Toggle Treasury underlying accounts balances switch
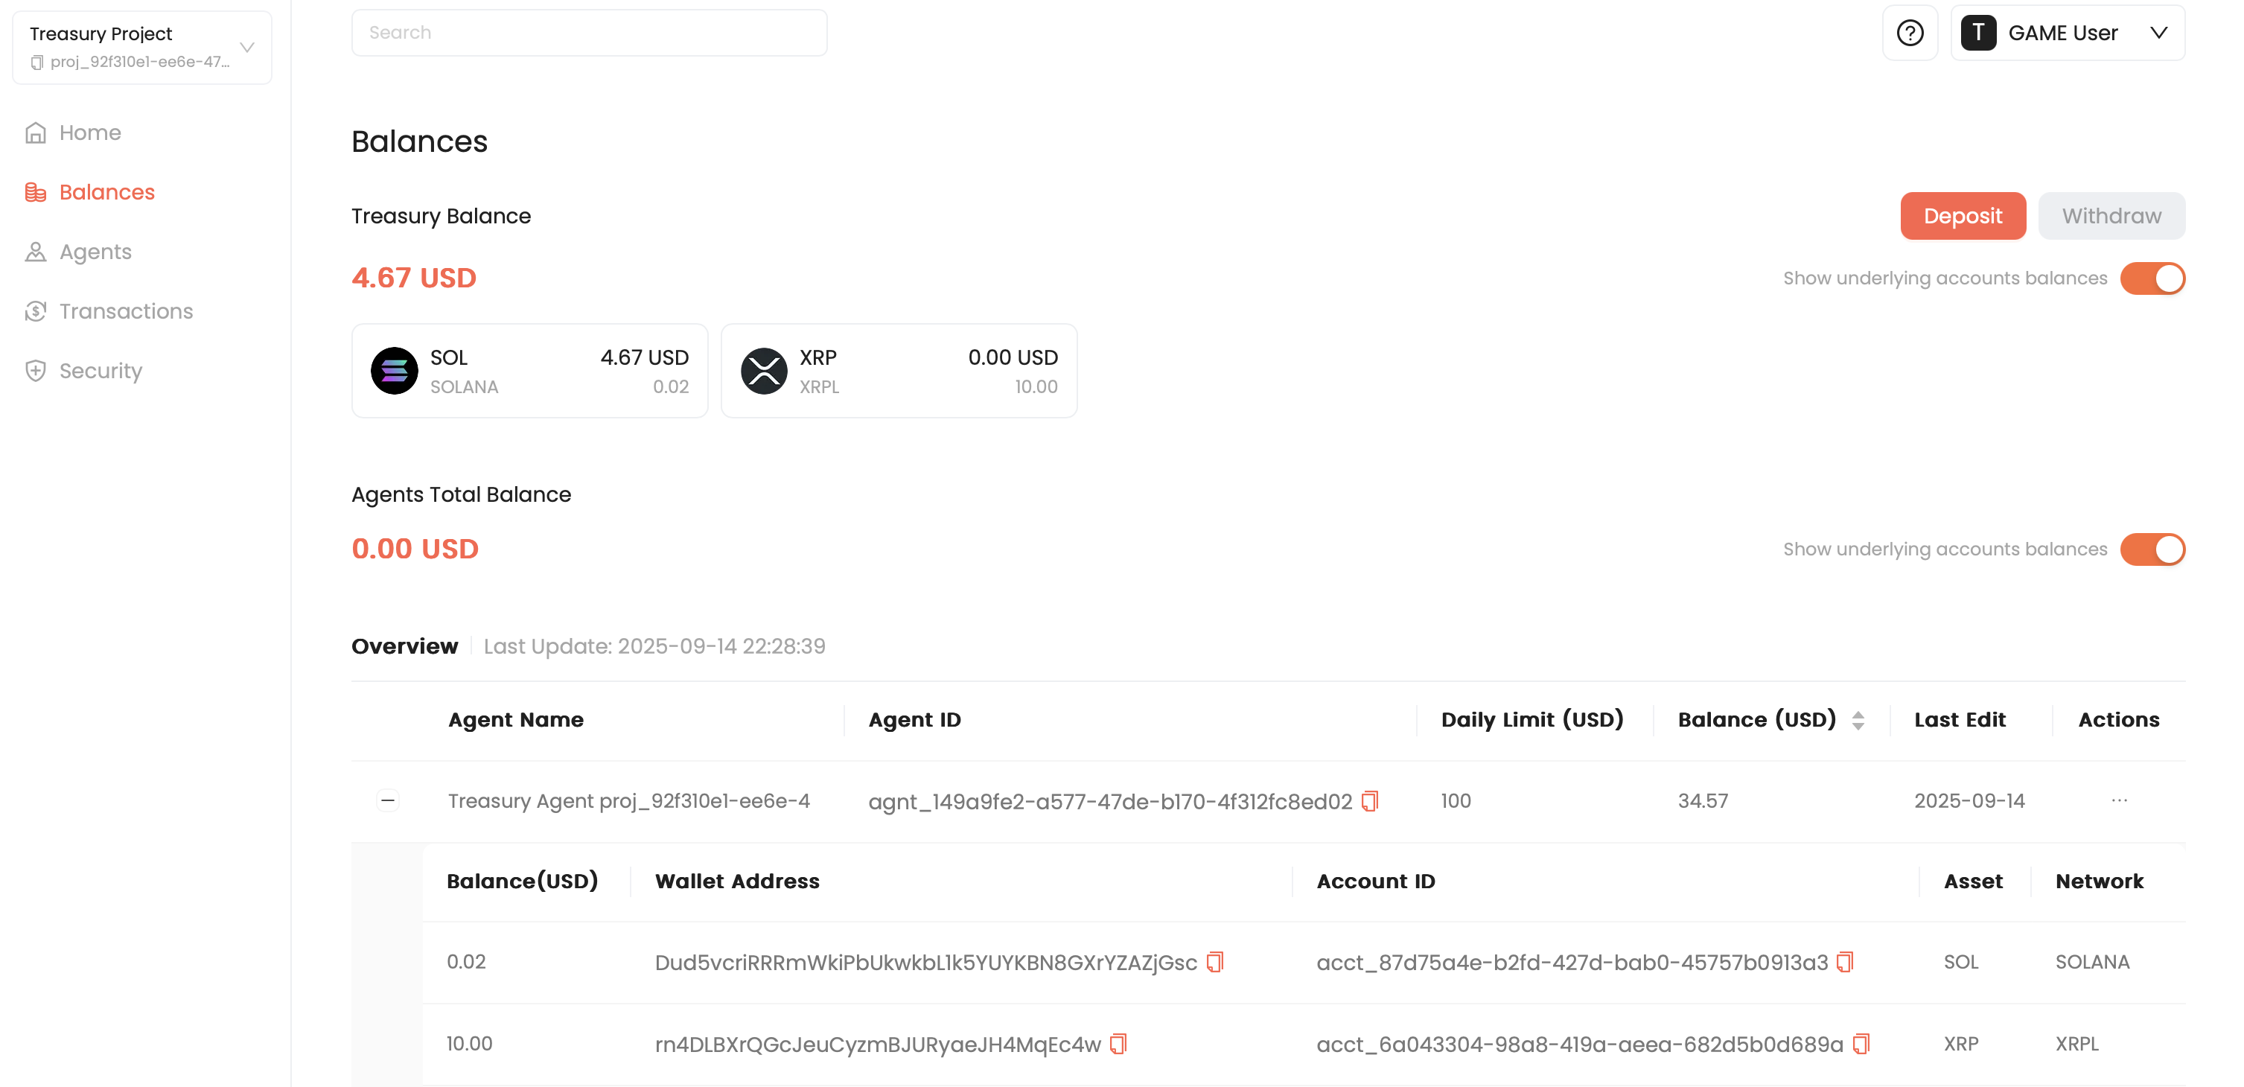Screen dimensions: 2244x1087 (x=2152, y=278)
